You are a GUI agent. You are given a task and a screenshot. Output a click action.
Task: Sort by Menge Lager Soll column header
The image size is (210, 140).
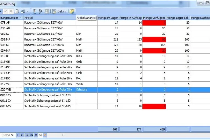178,18
